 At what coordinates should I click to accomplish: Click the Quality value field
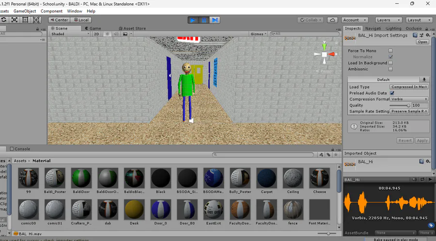pyautogui.click(x=420, y=105)
